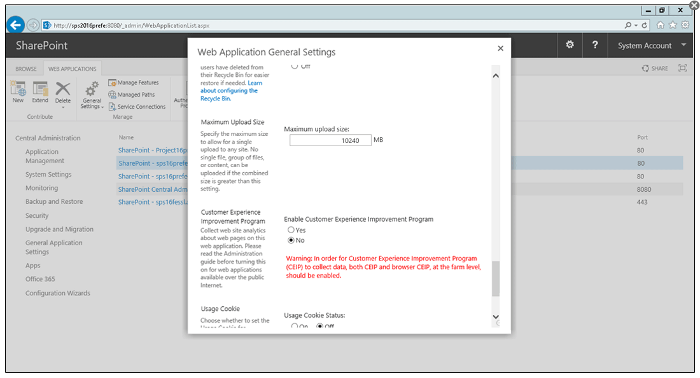Go to System Settings
This screenshot has height=378, width=700.
coord(48,174)
